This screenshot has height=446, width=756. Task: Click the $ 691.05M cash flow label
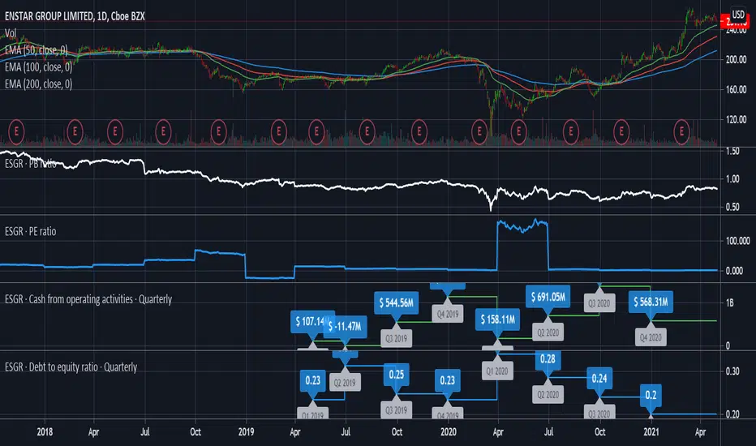pos(548,297)
